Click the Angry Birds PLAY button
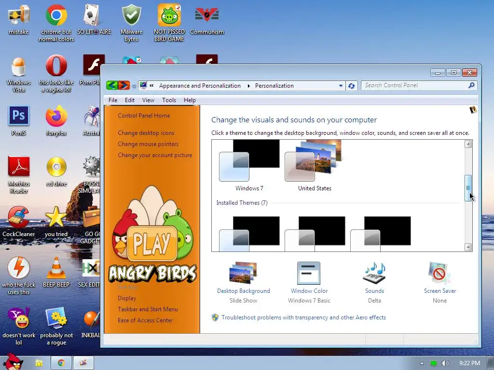Viewport: 494px width, 370px height. pos(152,243)
